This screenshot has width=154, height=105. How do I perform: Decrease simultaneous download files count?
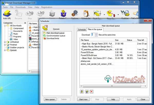click(x=96, y=36)
